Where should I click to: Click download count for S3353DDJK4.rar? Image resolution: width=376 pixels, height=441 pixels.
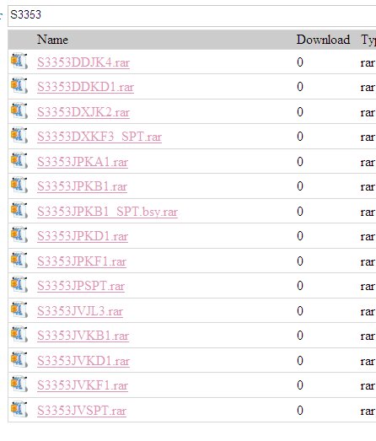tap(300, 62)
